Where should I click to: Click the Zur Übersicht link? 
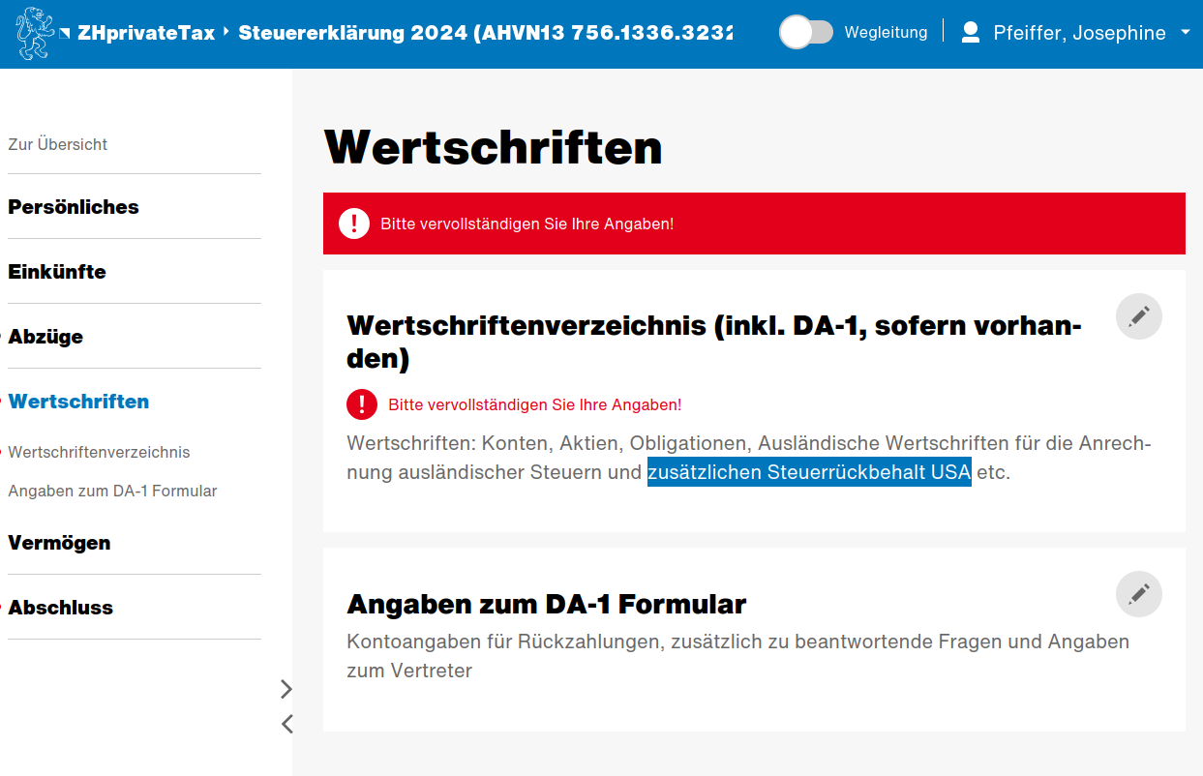pos(57,144)
